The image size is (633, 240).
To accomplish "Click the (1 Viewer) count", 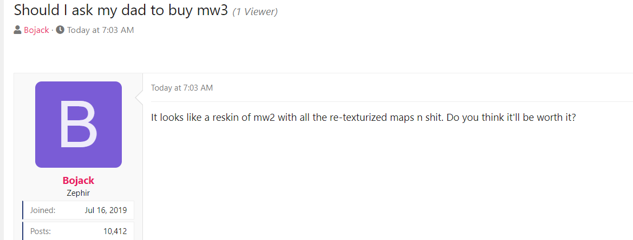I will coord(255,12).
